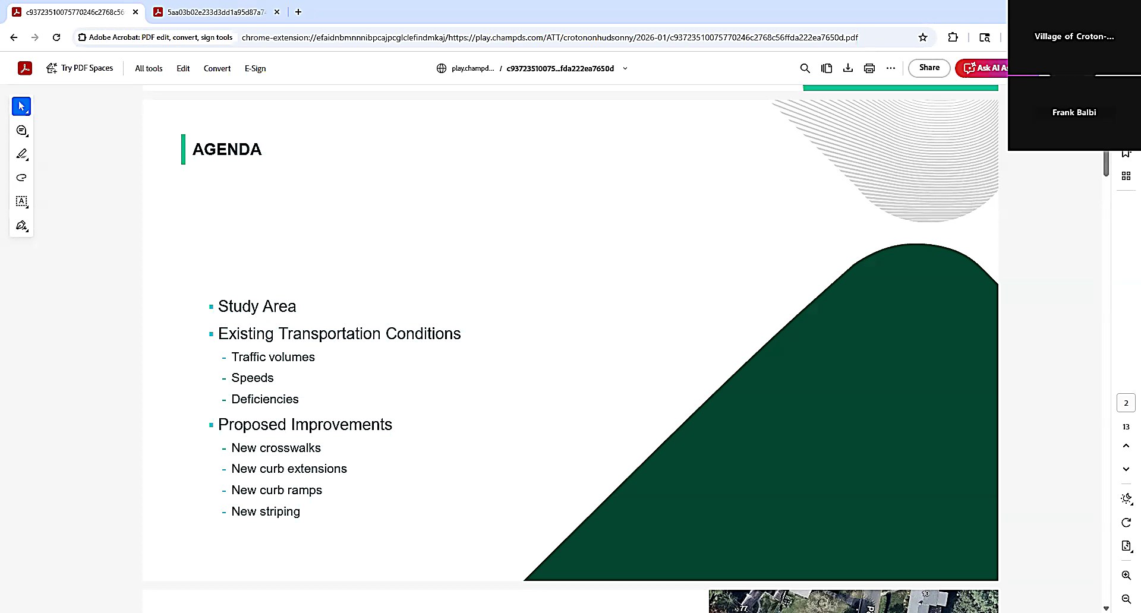Click the Share button
The image size is (1141, 613).
point(929,68)
